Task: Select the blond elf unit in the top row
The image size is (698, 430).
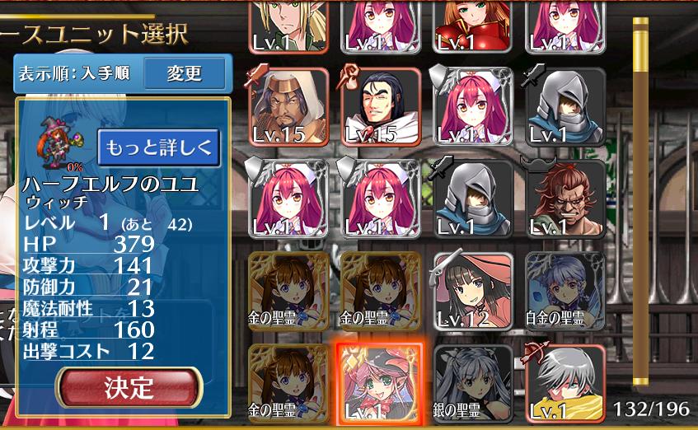Action: pyautogui.click(x=289, y=26)
